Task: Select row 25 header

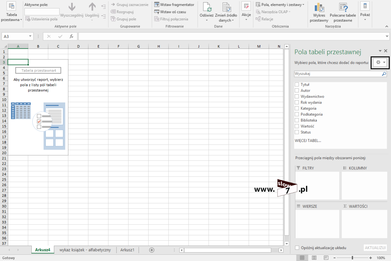Action: tap(4, 179)
